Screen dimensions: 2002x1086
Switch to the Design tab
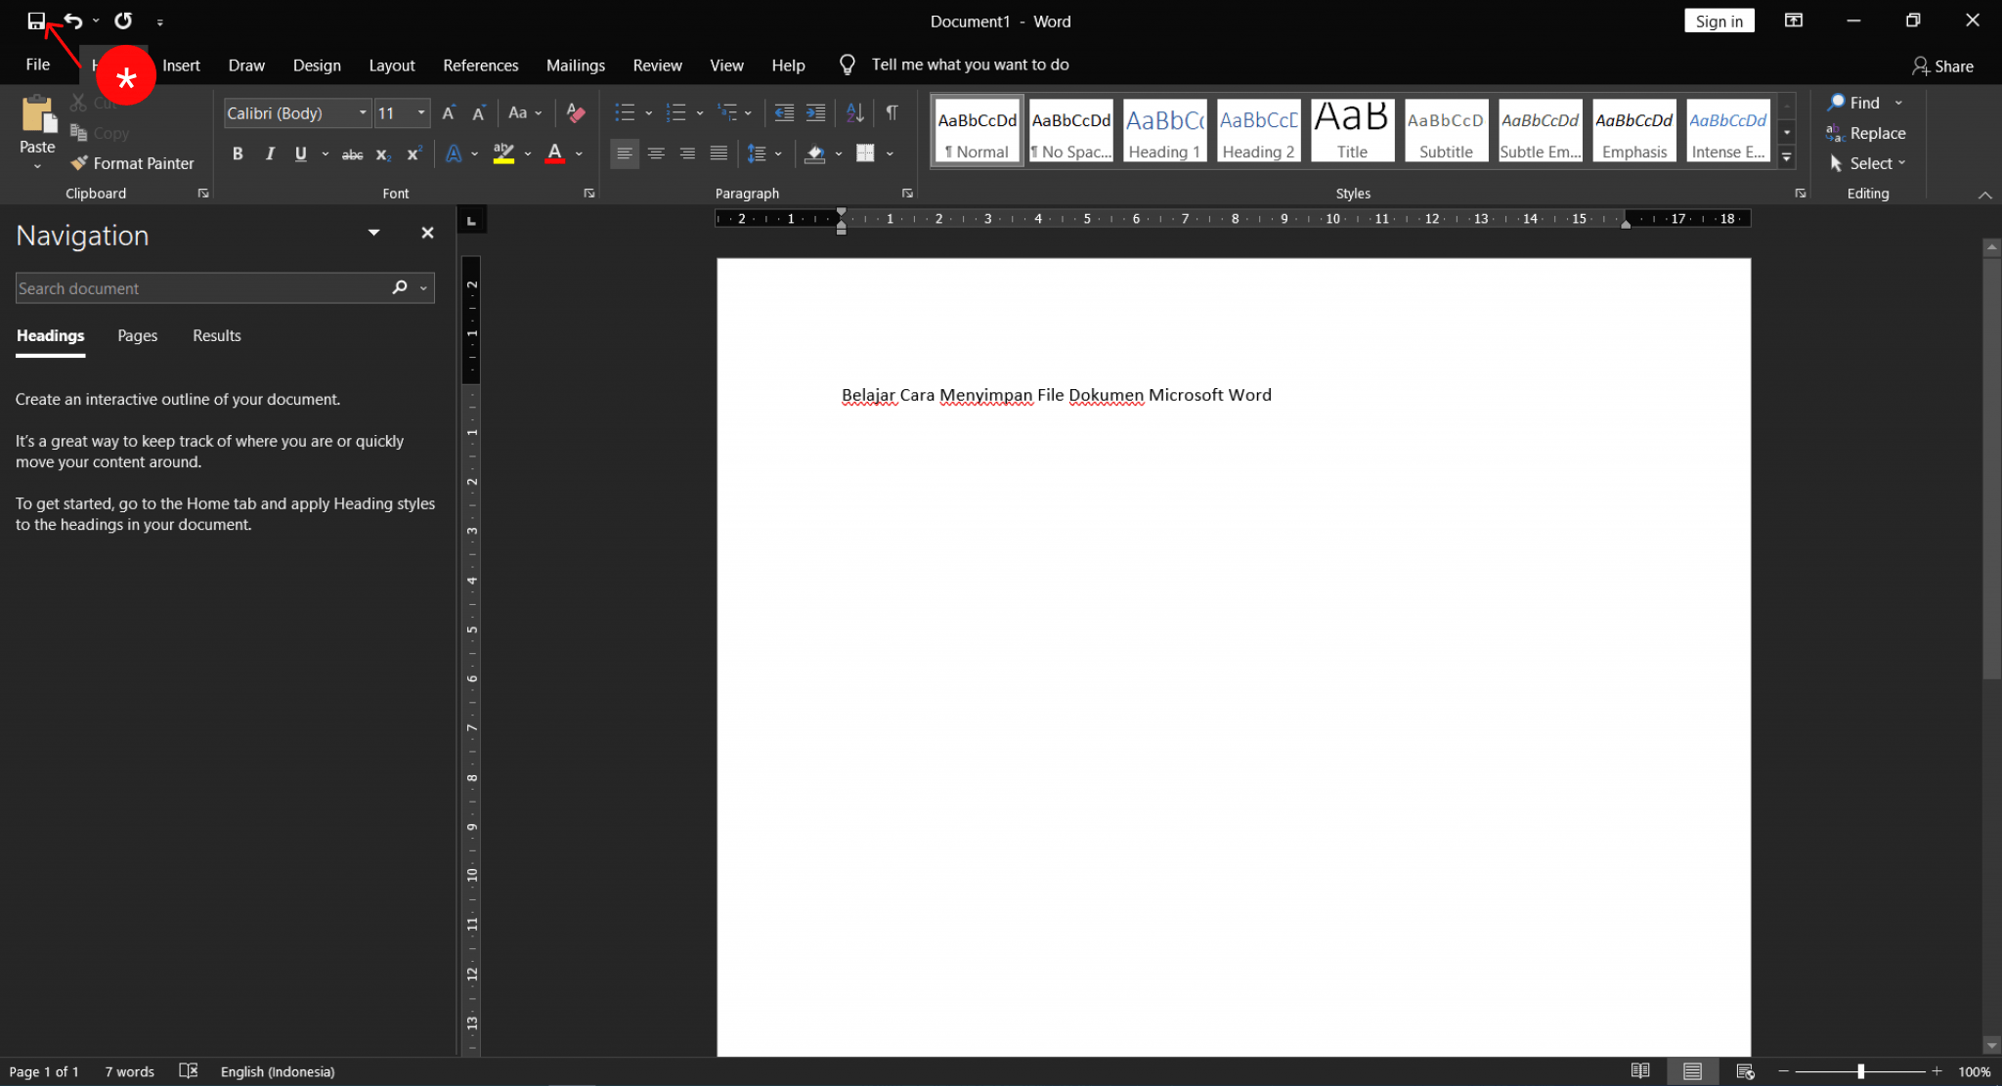317,65
